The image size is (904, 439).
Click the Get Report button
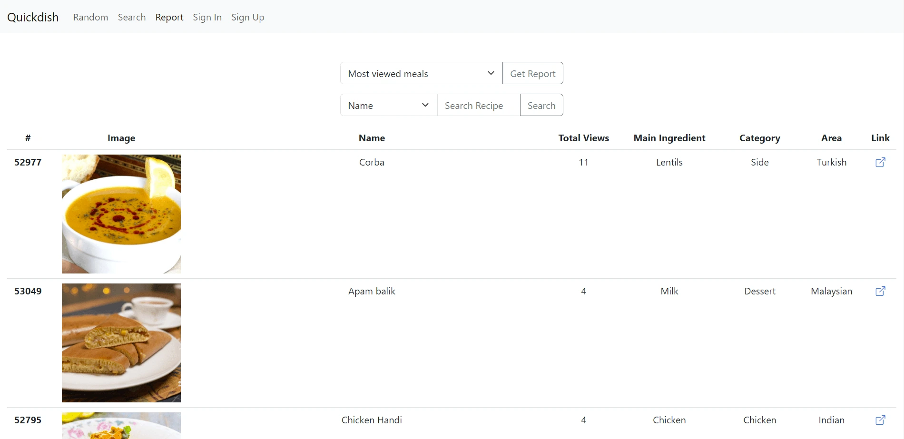[x=532, y=73]
